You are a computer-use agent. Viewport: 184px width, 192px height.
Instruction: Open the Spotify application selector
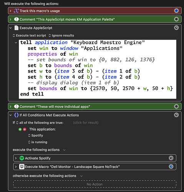[36, 136]
